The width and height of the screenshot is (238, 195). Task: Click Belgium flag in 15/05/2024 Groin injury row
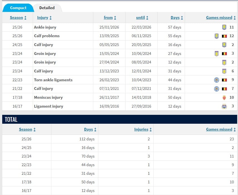pyautogui.click(x=224, y=54)
